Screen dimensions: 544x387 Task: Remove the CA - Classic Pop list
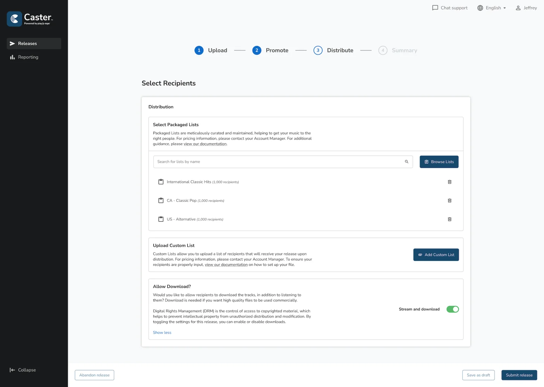pyautogui.click(x=449, y=200)
